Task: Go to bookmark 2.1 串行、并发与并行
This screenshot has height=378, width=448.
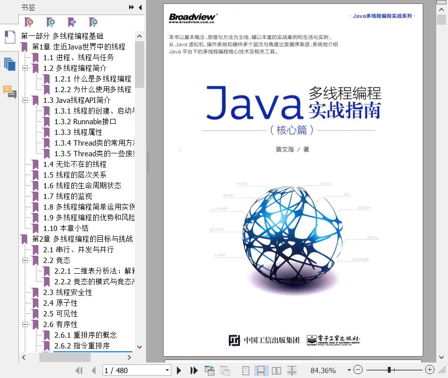Action: click(79, 250)
